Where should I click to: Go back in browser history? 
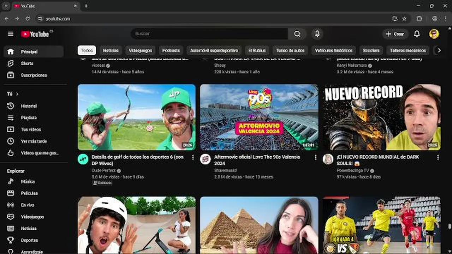[6, 19]
